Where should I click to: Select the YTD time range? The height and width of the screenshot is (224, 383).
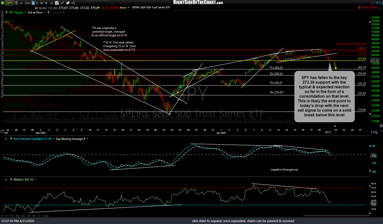point(12,216)
